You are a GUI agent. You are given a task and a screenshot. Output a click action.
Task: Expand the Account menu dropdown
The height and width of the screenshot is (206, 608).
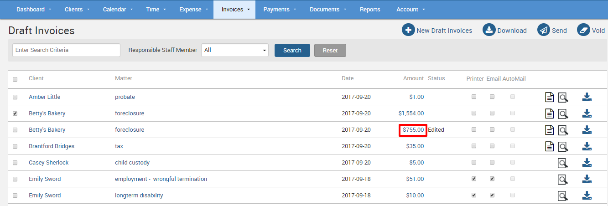tap(411, 10)
